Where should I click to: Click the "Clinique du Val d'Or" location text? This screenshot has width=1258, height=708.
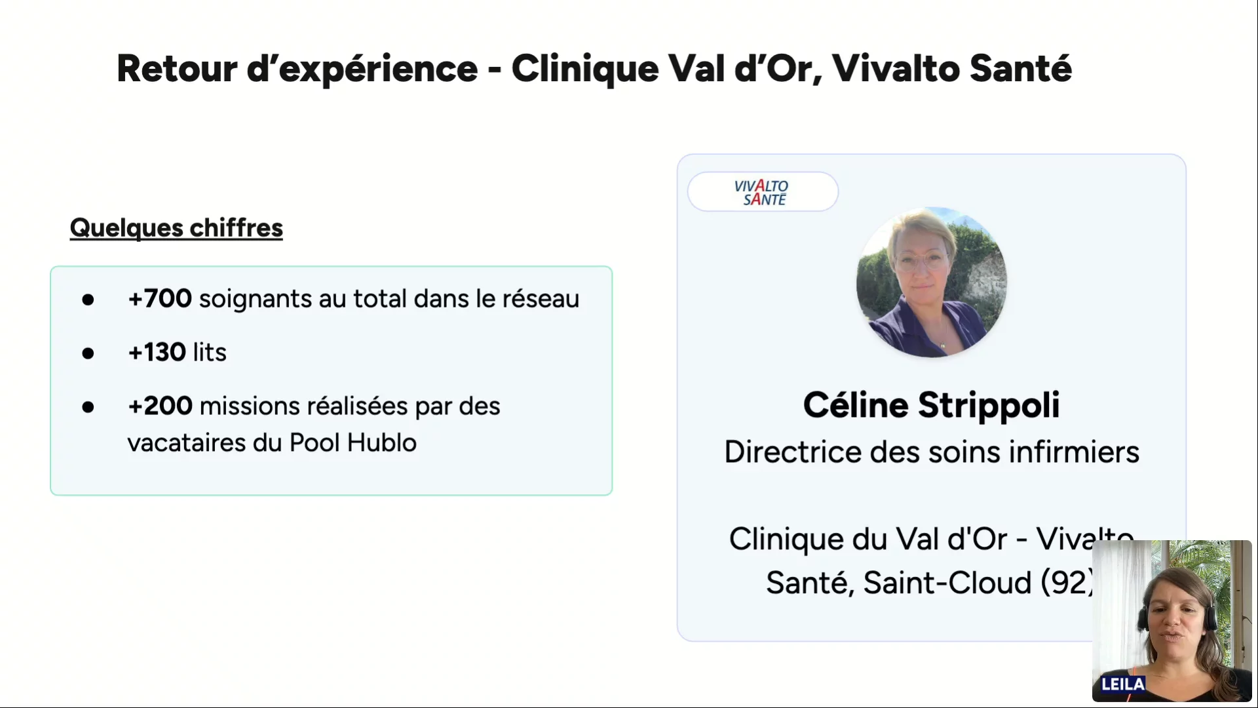pos(867,539)
